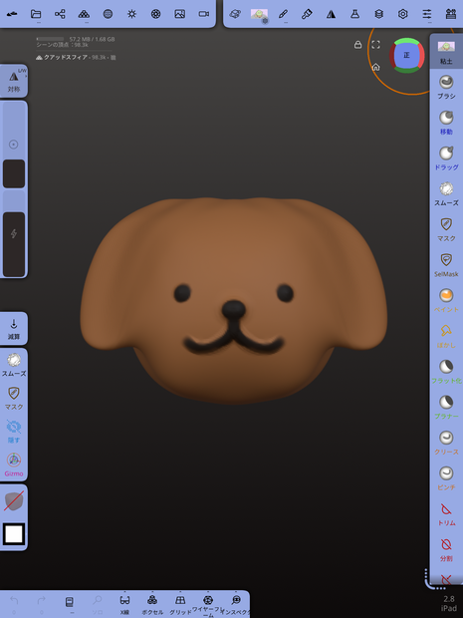Select the フラット化 flatten tool
The height and width of the screenshot is (618, 463).
[x=446, y=372]
